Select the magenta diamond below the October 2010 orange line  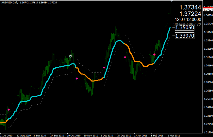pyautogui.click(x=77, y=79)
